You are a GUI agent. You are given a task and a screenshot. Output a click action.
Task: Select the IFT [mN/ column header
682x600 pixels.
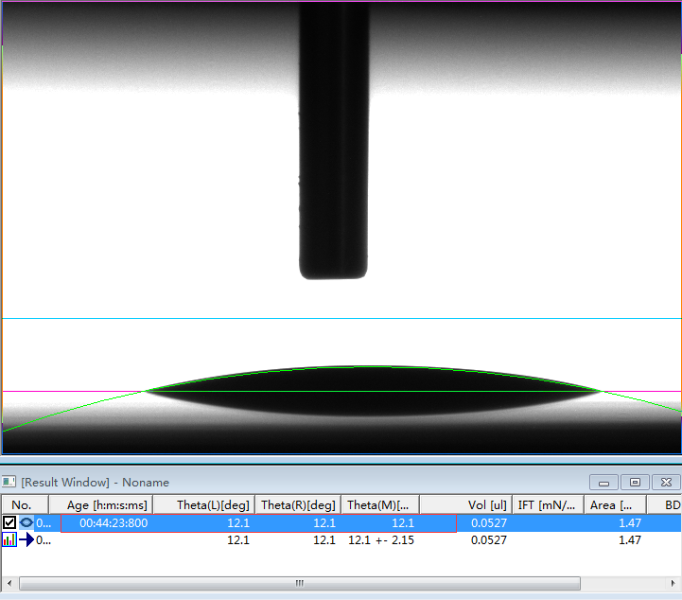coord(549,505)
